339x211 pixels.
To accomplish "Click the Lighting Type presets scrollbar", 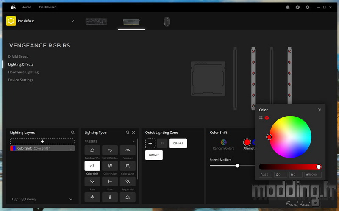I will tap(137, 159).
